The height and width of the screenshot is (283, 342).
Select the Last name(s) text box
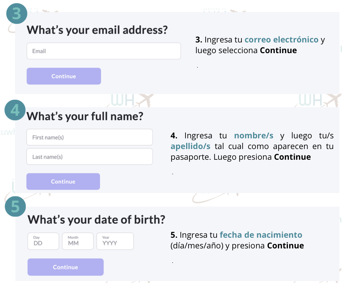click(90, 157)
